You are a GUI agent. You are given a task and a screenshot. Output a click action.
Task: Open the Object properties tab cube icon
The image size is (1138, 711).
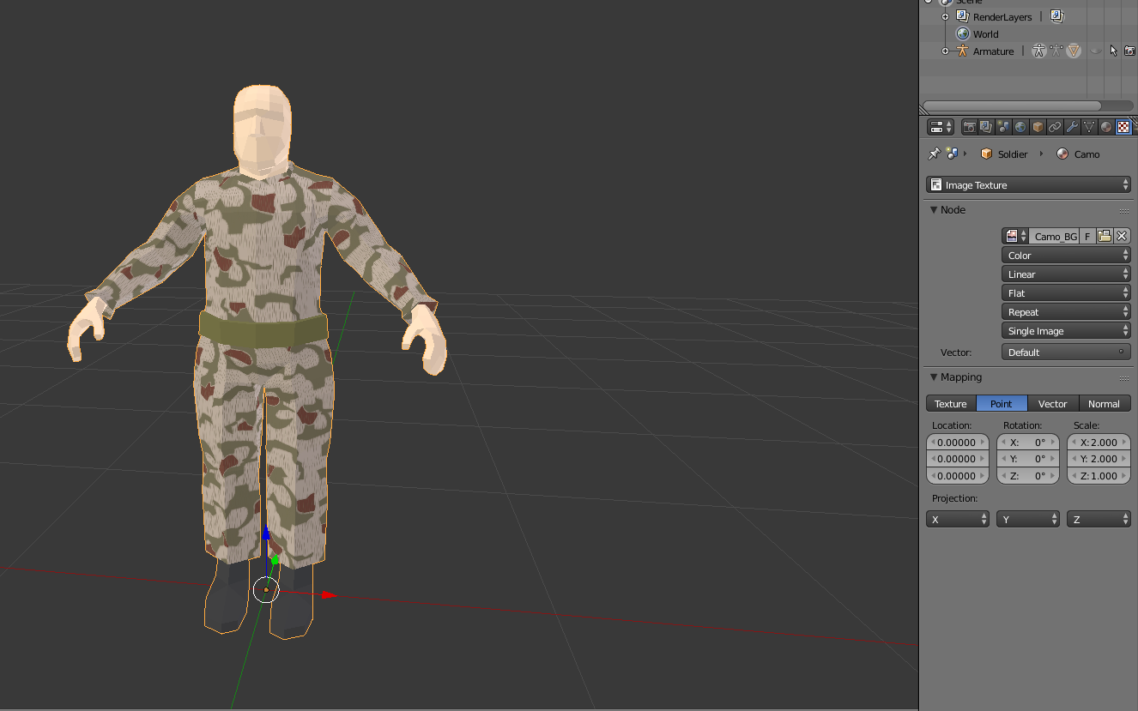coord(1038,127)
